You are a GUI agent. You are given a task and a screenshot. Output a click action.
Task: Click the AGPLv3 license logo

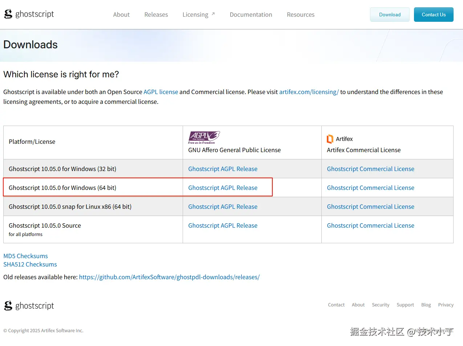click(x=204, y=138)
